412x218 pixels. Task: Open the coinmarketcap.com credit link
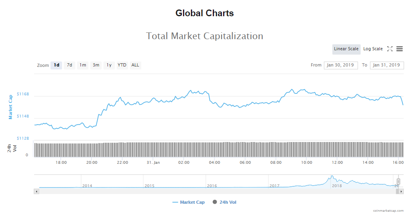click(388, 211)
